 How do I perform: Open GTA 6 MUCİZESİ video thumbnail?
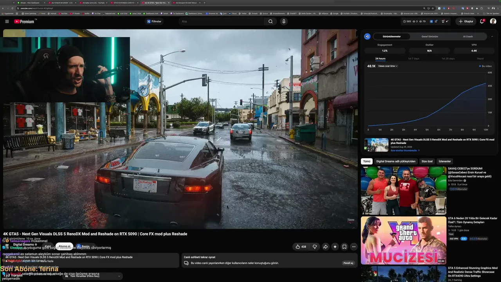(404, 240)
